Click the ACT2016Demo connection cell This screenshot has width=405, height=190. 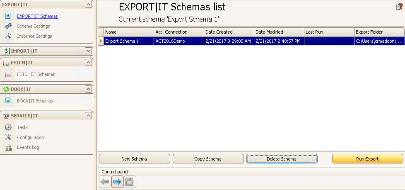coord(179,41)
